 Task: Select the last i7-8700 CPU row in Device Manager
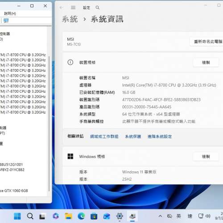point(23,112)
